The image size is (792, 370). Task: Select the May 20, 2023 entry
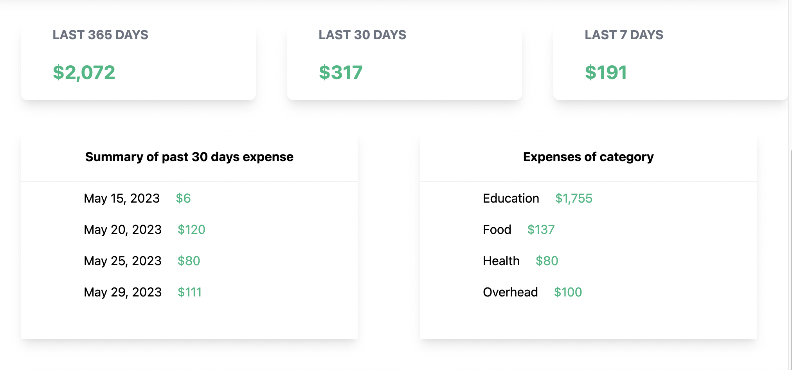[122, 230]
